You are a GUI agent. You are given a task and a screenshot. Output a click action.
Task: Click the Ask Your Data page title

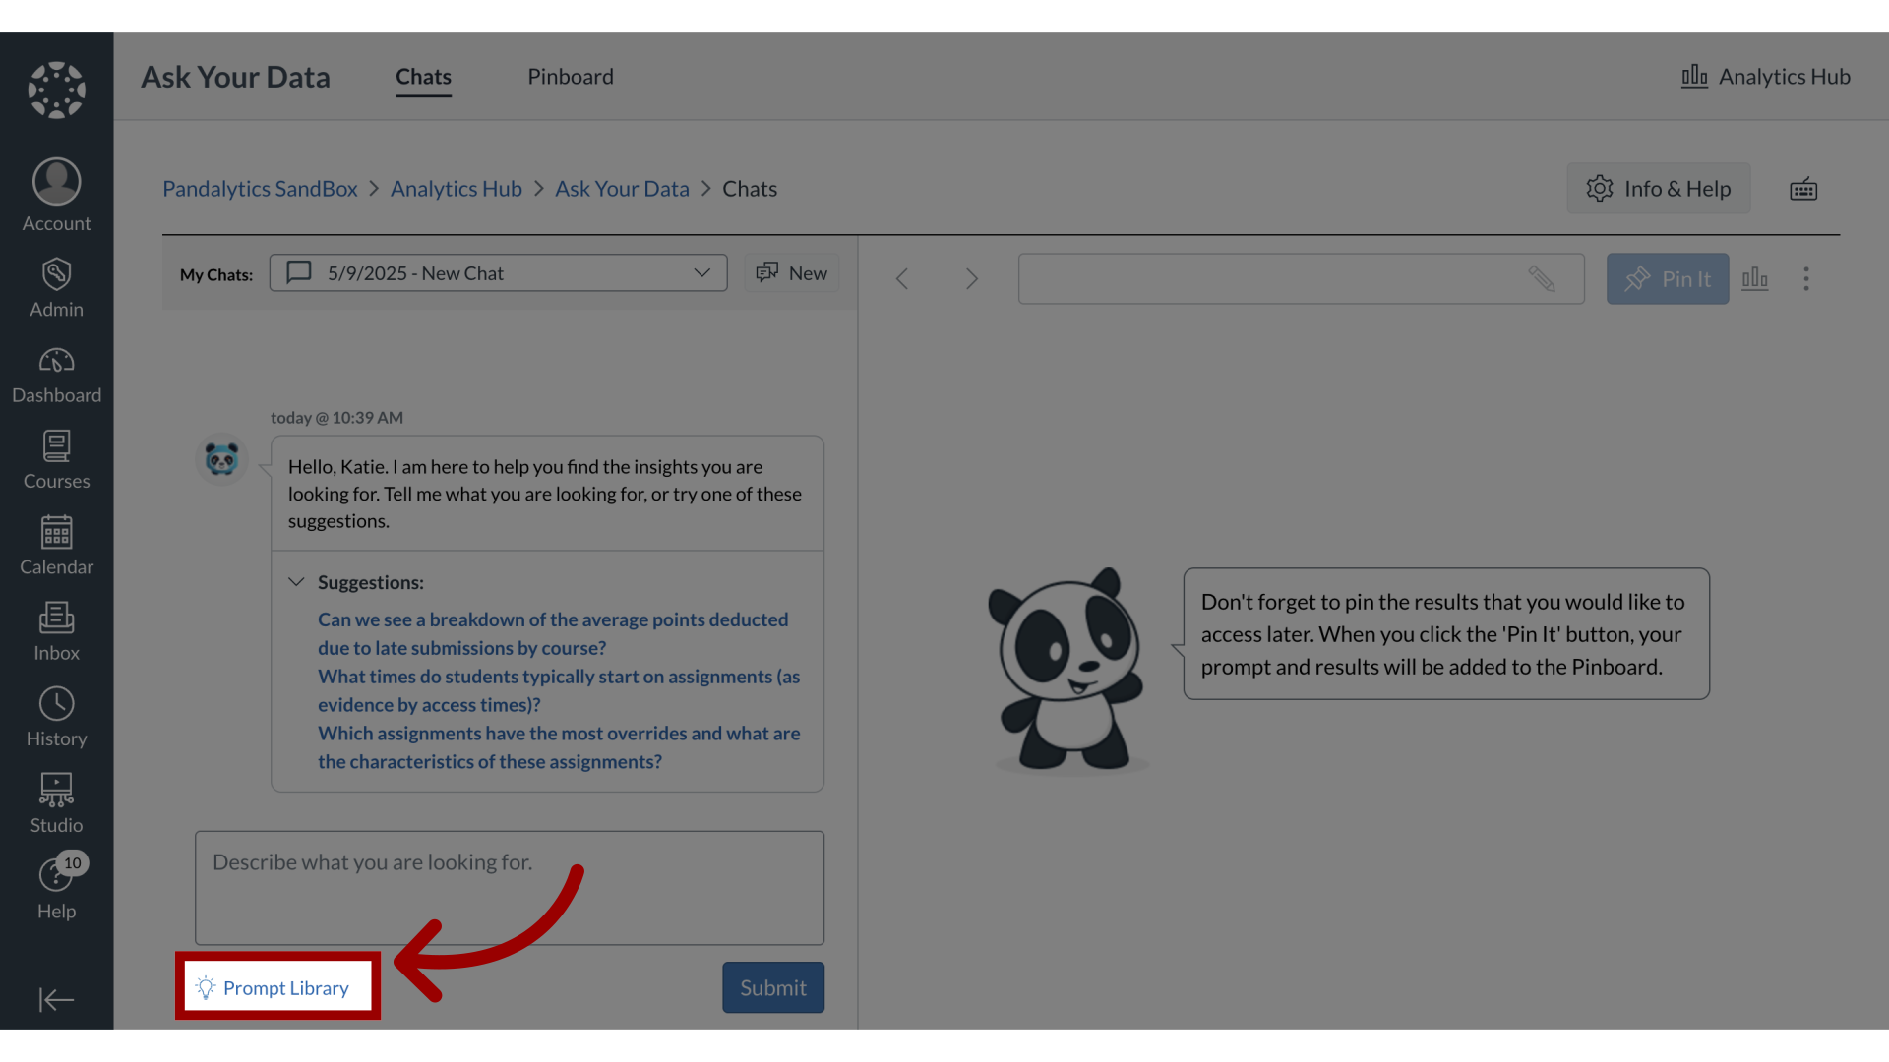235,77
